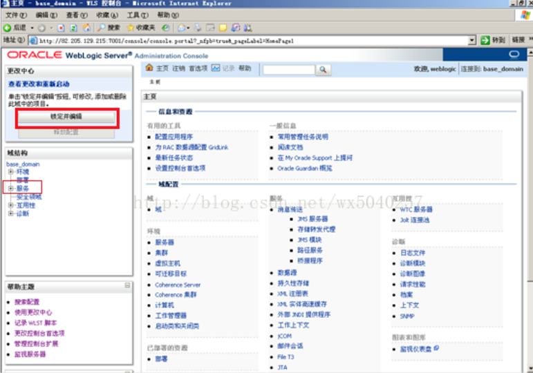Open the SNMP link
The image size is (533, 373).
click(407, 316)
